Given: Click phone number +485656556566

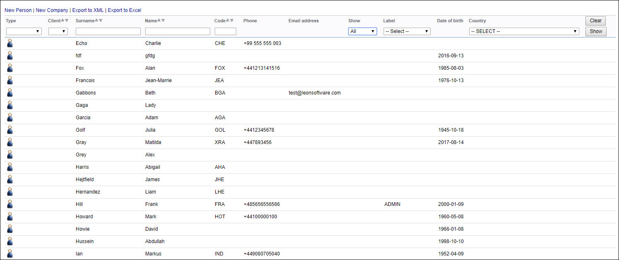Looking at the screenshot, I should click(x=262, y=204).
